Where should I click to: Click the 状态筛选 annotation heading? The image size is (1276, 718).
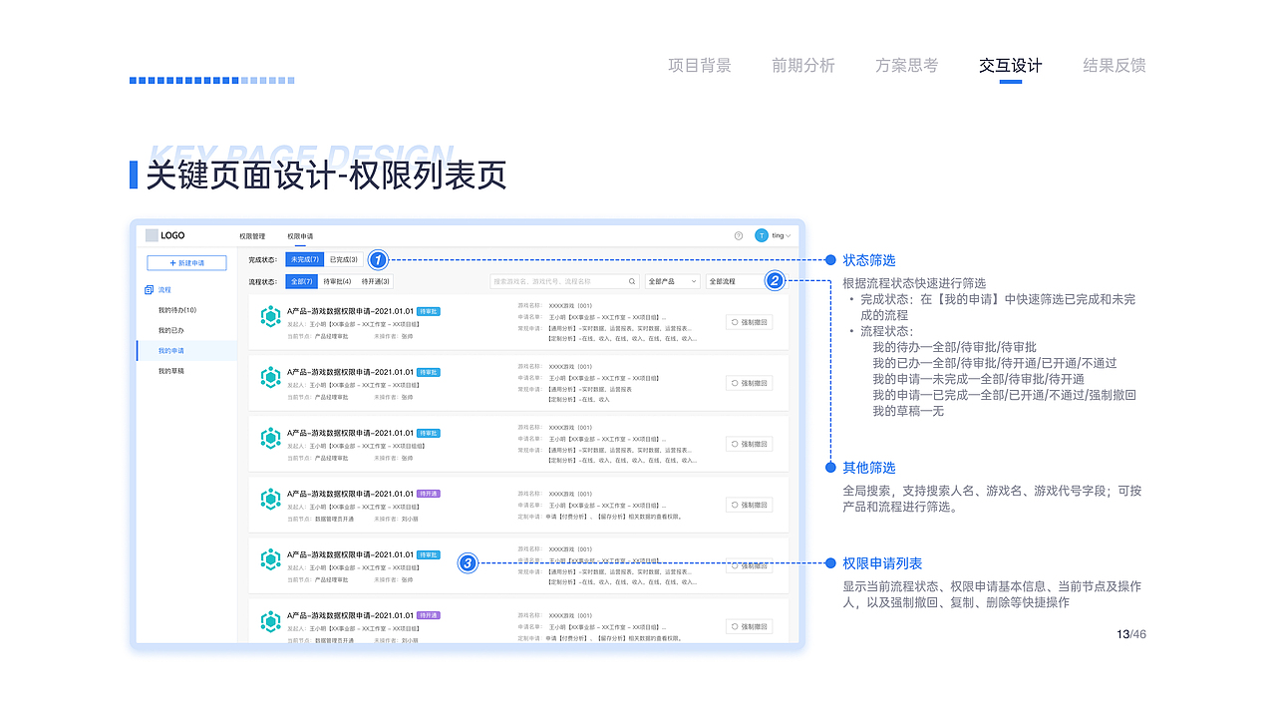[x=869, y=260]
